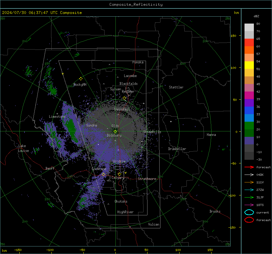
Task: Select the light blue 30–33 dBZ swatch
Action: pos(249,118)
